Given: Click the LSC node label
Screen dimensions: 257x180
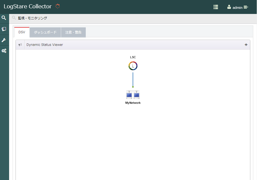Looking at the screenshot, I should point(133,57).
